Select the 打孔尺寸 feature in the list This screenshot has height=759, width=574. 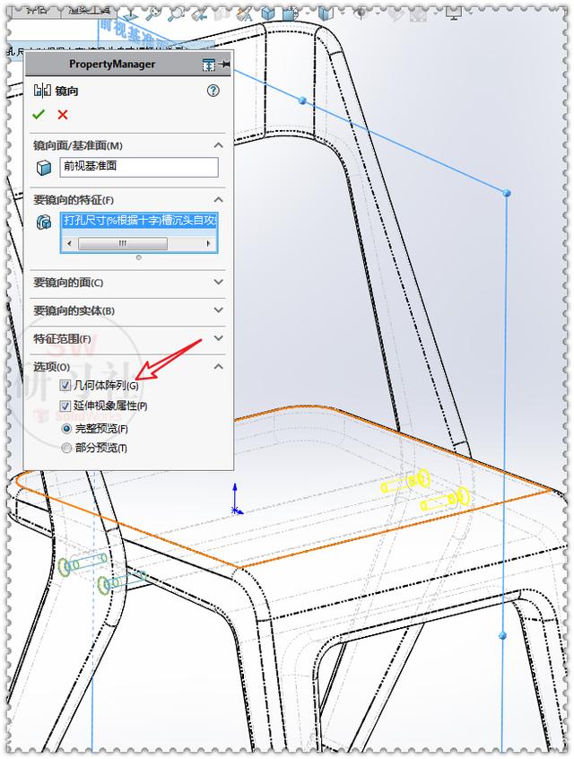point(139,221)
